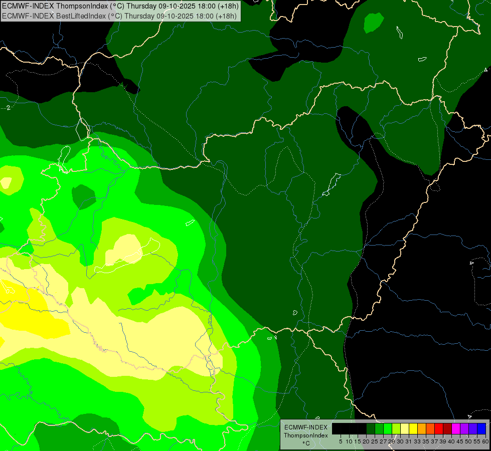Click the legend tick value 5

341,441
